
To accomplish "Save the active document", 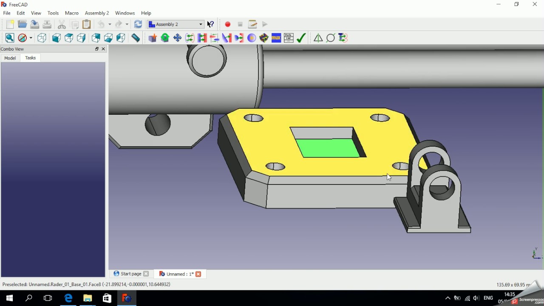I will 34,24.
